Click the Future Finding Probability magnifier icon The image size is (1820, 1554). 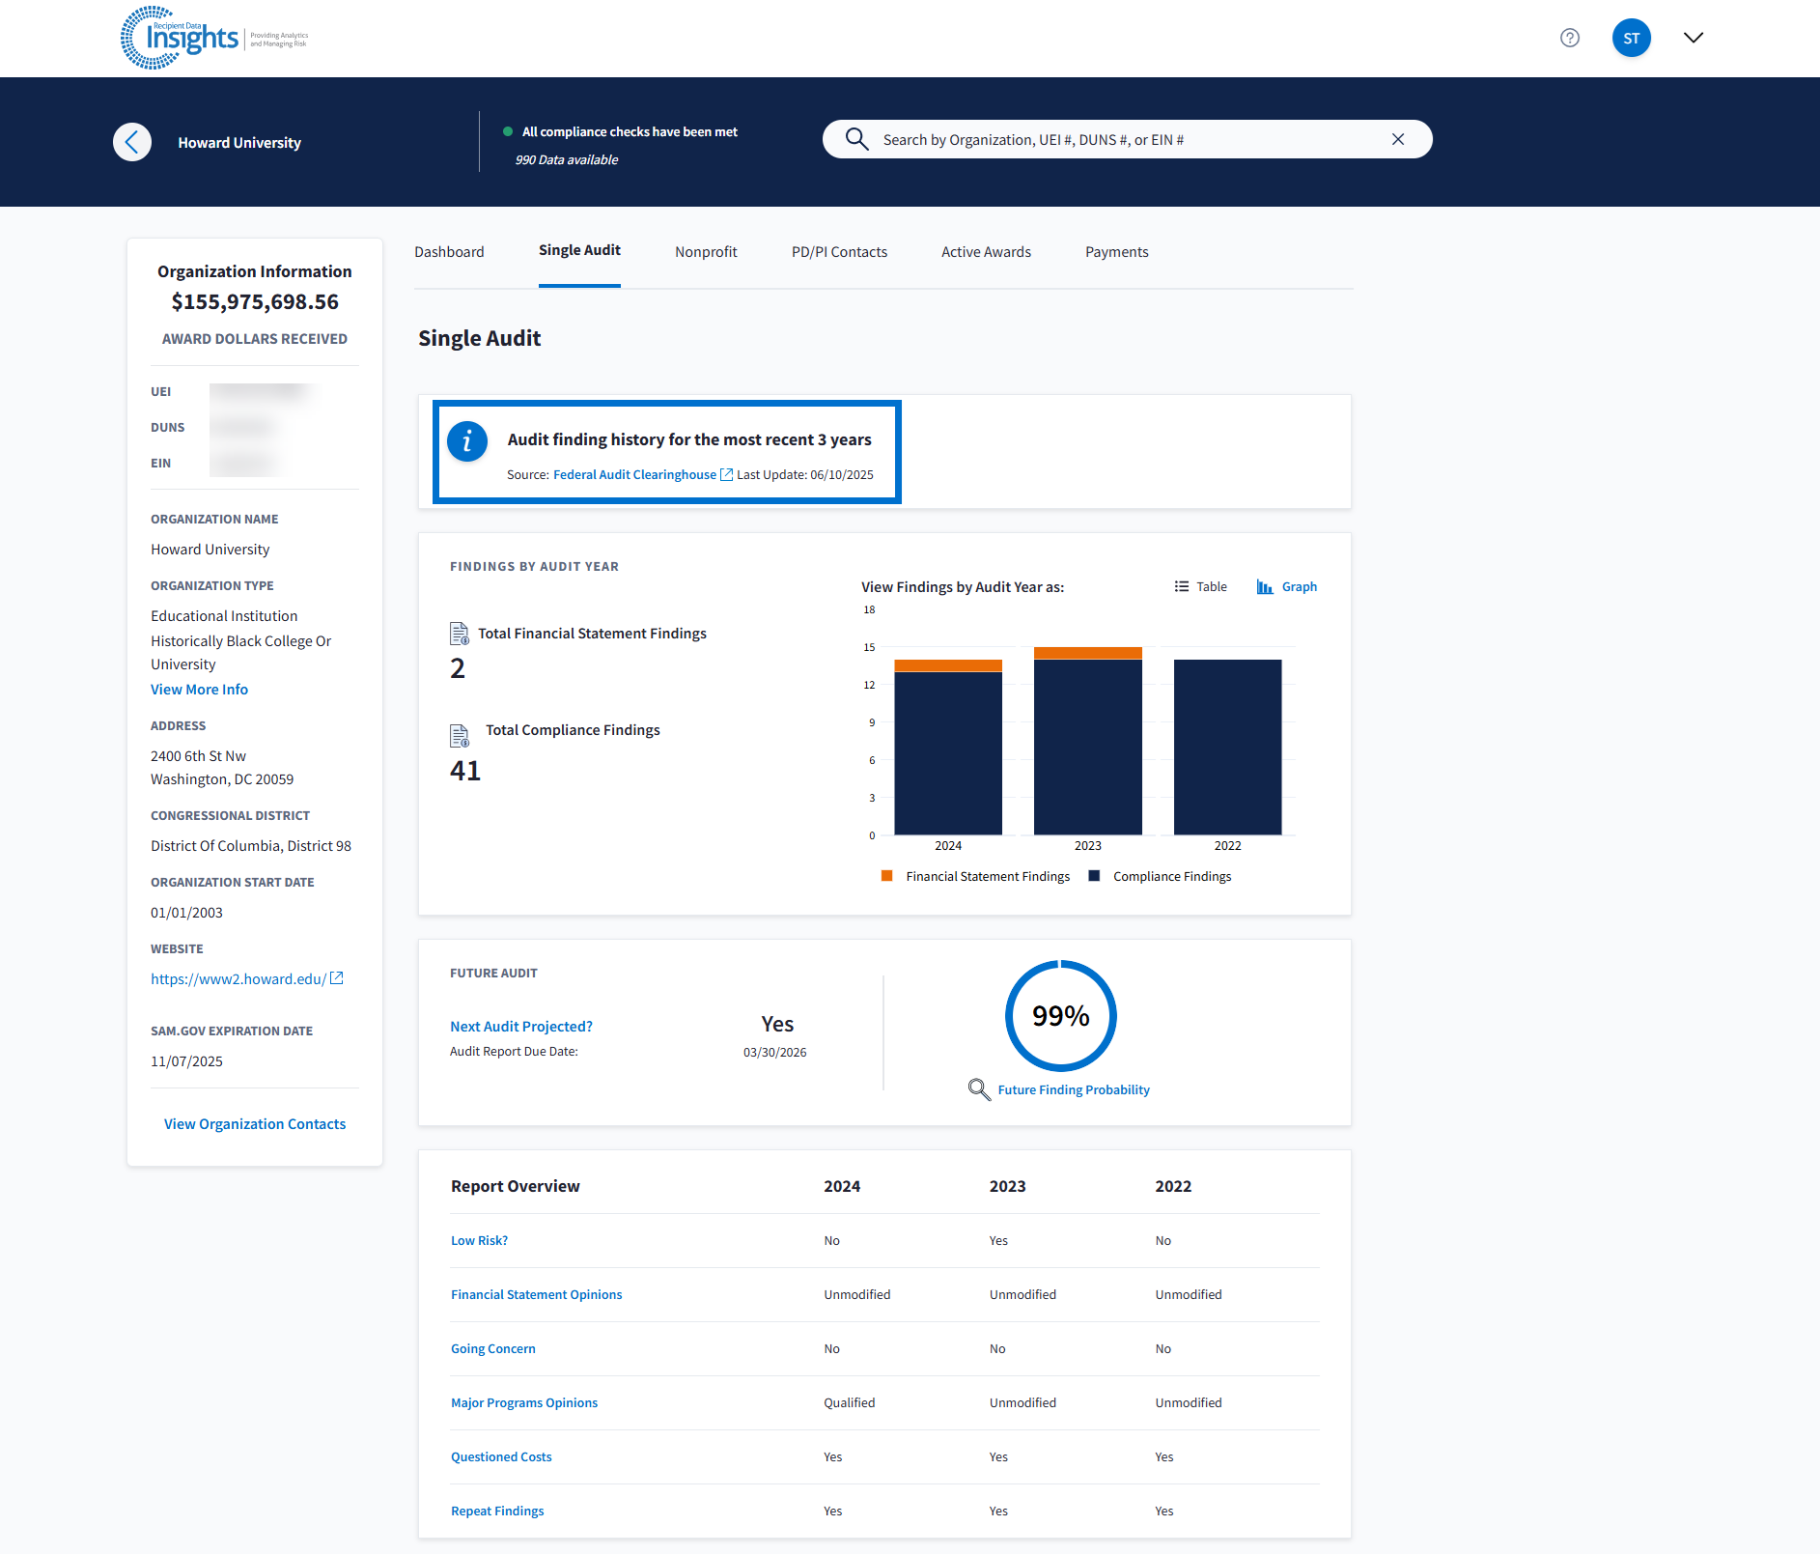point(979,1089)
